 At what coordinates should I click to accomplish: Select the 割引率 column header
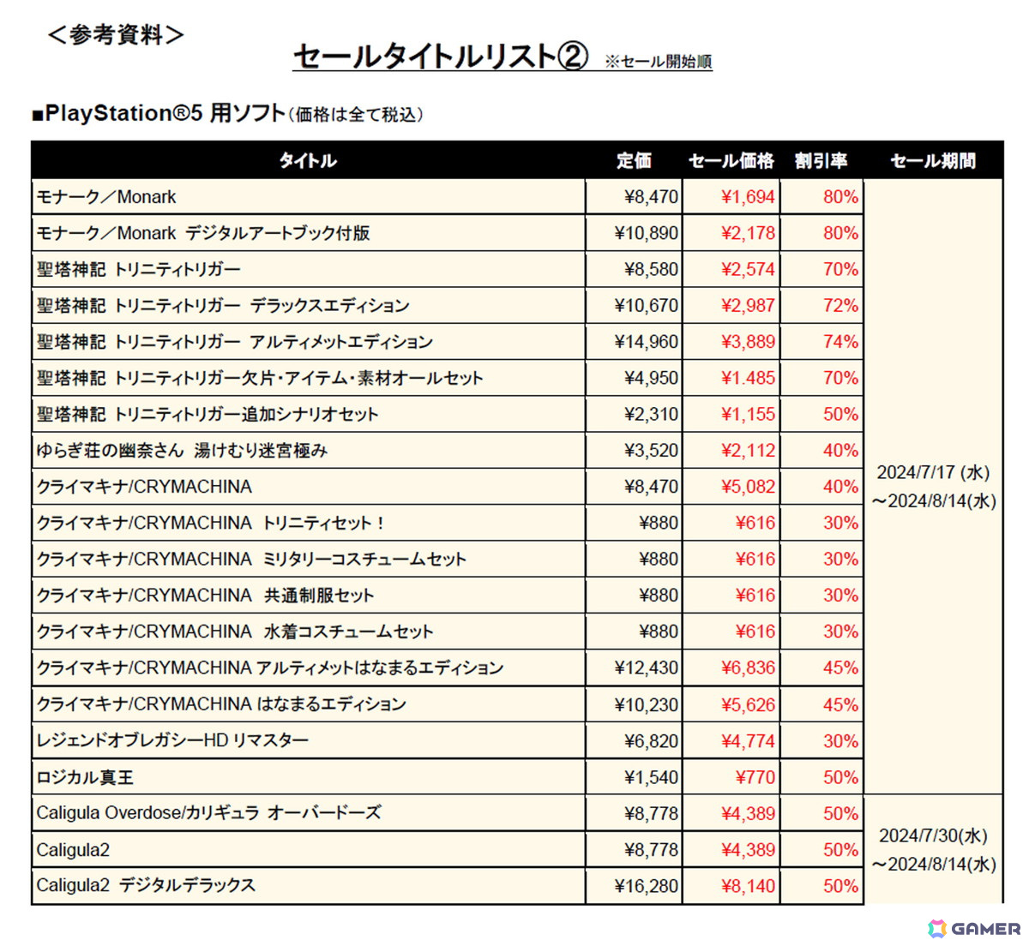(x=821, y=160)
